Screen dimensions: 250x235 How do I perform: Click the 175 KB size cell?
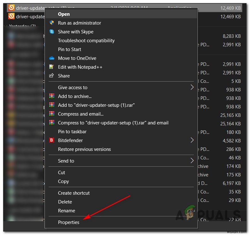pos(234,175)
